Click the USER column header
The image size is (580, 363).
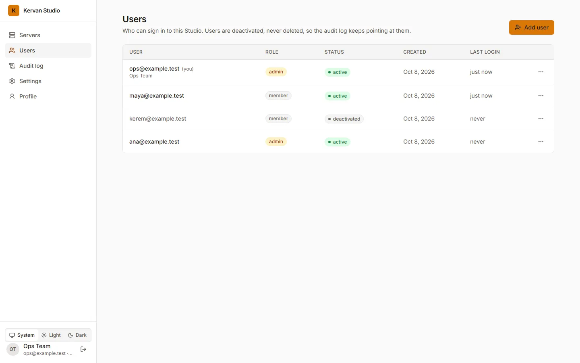(x=136, y=52)
